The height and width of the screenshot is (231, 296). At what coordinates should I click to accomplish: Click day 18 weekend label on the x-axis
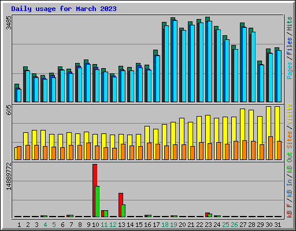pyautogui.click(x=165, y=225)
